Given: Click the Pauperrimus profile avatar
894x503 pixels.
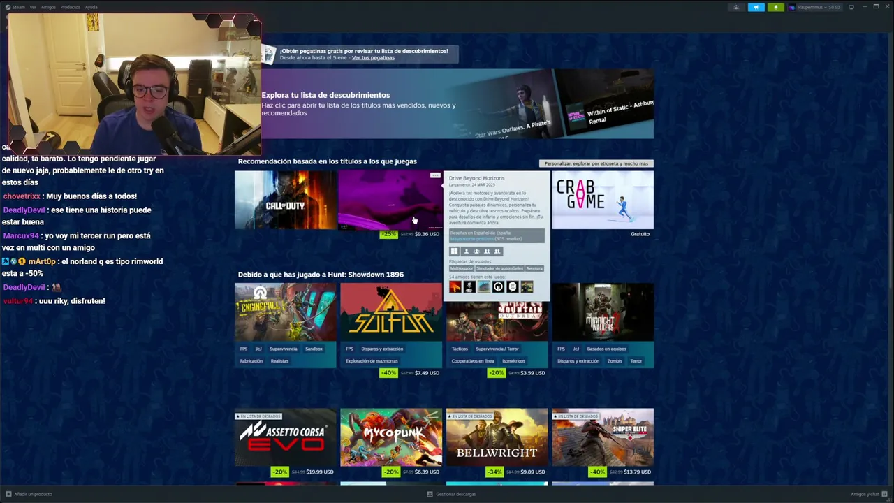Looking at the screenshot, I should point(792,7).
